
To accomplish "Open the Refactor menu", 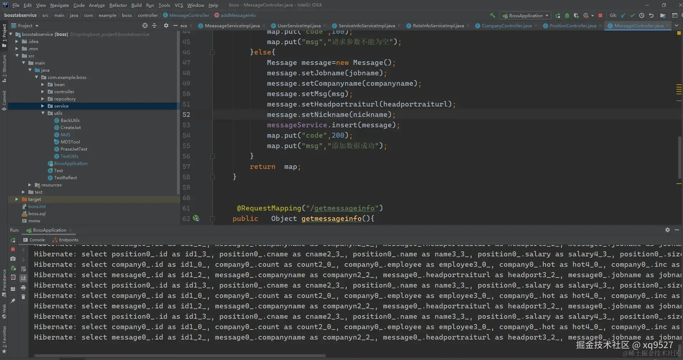I will [x=118, y=5].
